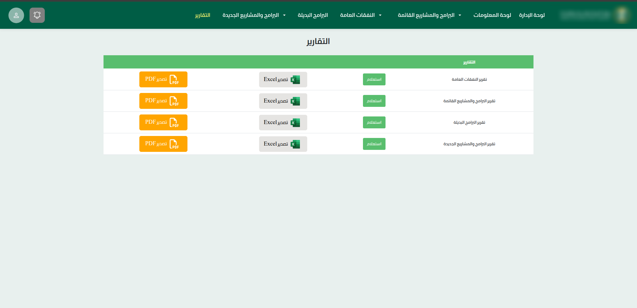Click Excel icon for تقرير البرامج والمشاريع القائمة
This screenshot has height=308, width=637.
295,101
